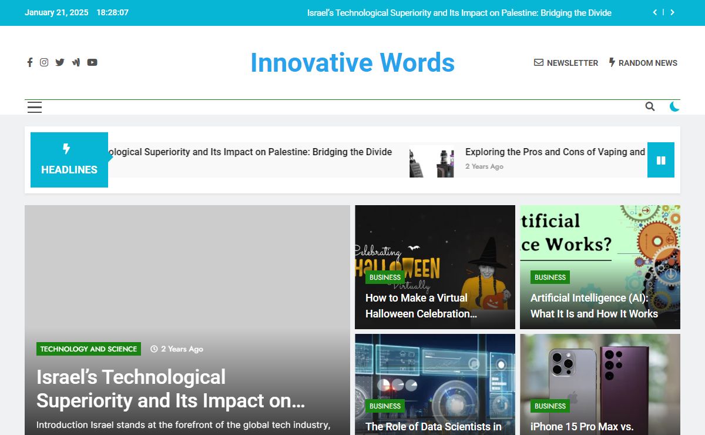Screen dimensions: 705x435
Task: Click the Business tag on Data Scientists article
Action: click(385, 406)
